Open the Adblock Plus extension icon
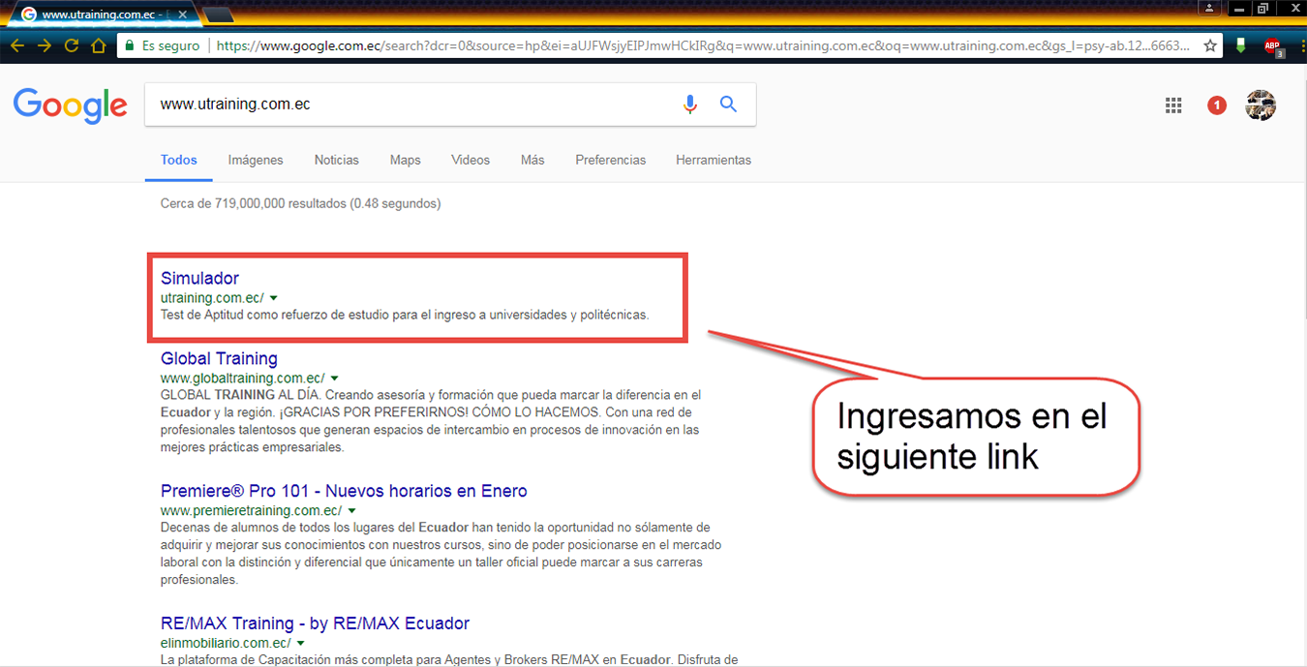Image resolution: width=1307 pixels, height=667 pixels. pyautogui.click(x=1272, y=45)
